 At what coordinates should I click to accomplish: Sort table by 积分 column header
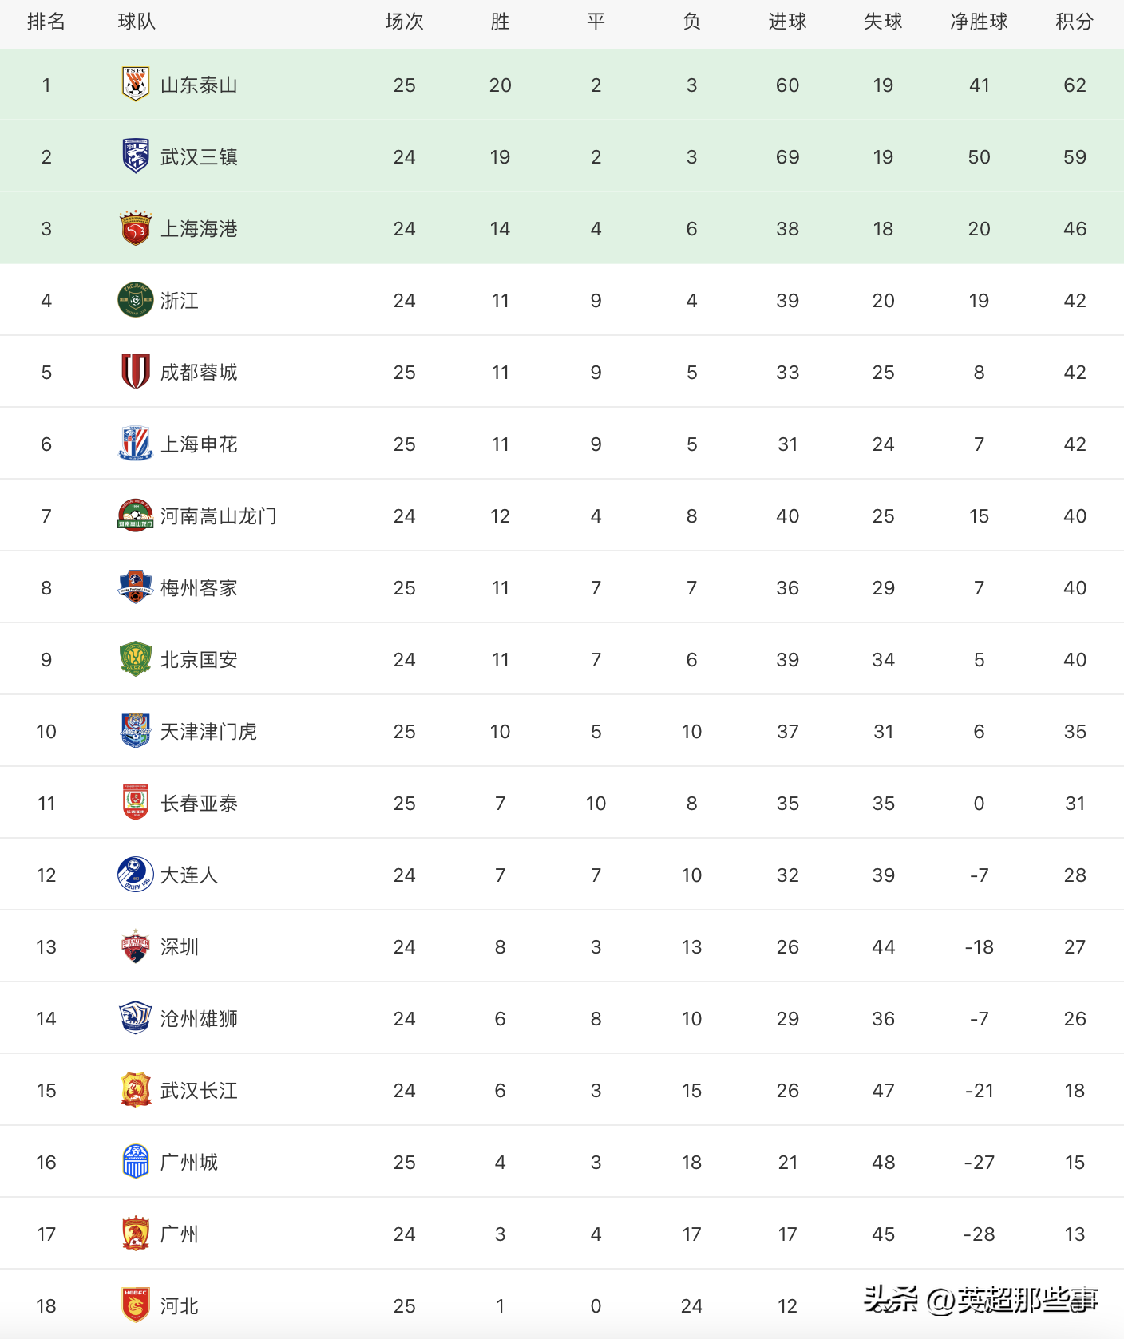coord(1075,22)
